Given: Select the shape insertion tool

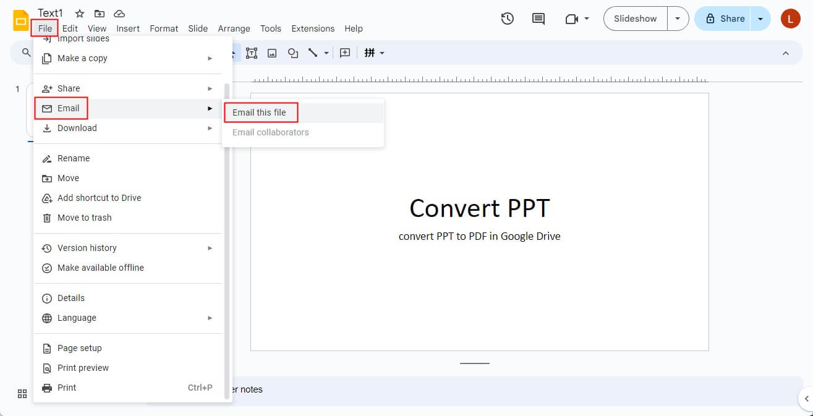Looking at the screenshot, I should tap(292, 53).
